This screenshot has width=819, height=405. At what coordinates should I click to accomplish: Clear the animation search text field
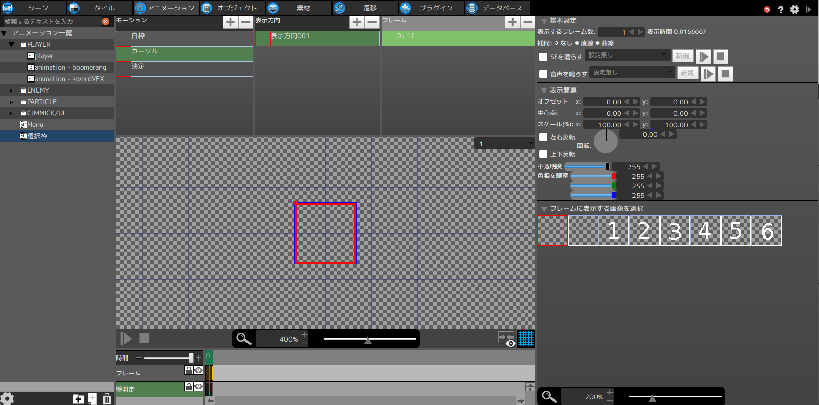point(105,21)
